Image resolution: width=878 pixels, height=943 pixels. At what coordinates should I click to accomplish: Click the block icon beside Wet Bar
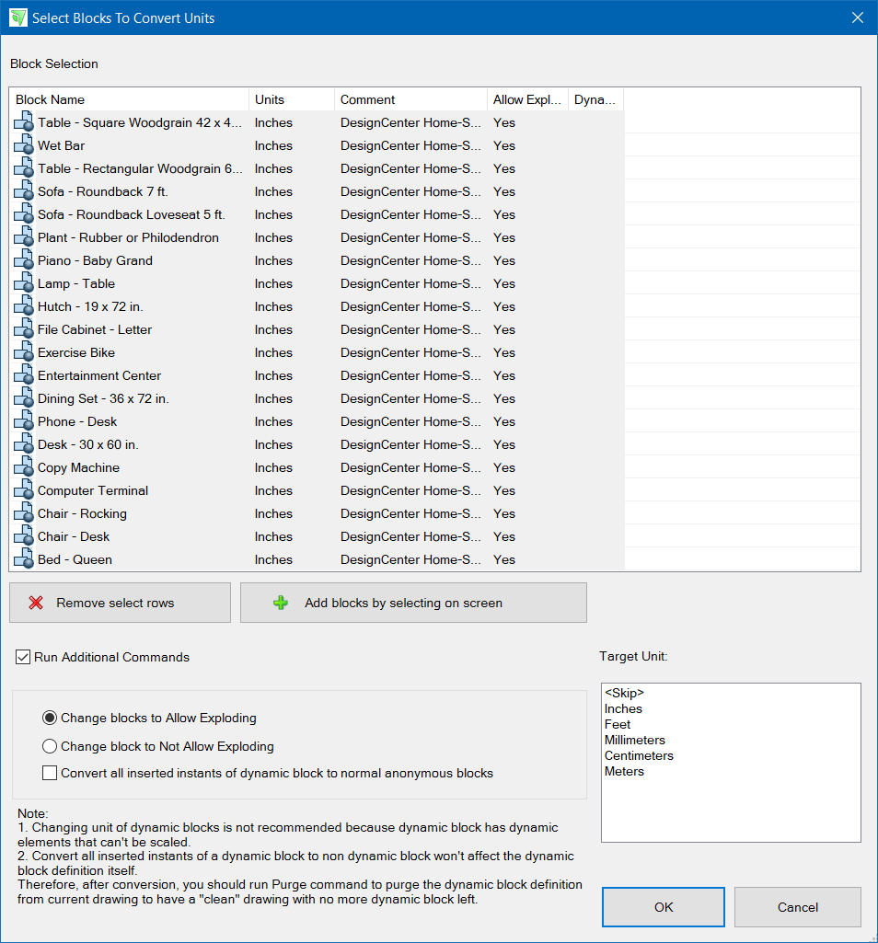point(24,145)
